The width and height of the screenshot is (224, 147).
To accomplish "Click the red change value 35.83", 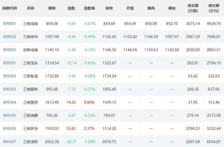I will (71, 129).
